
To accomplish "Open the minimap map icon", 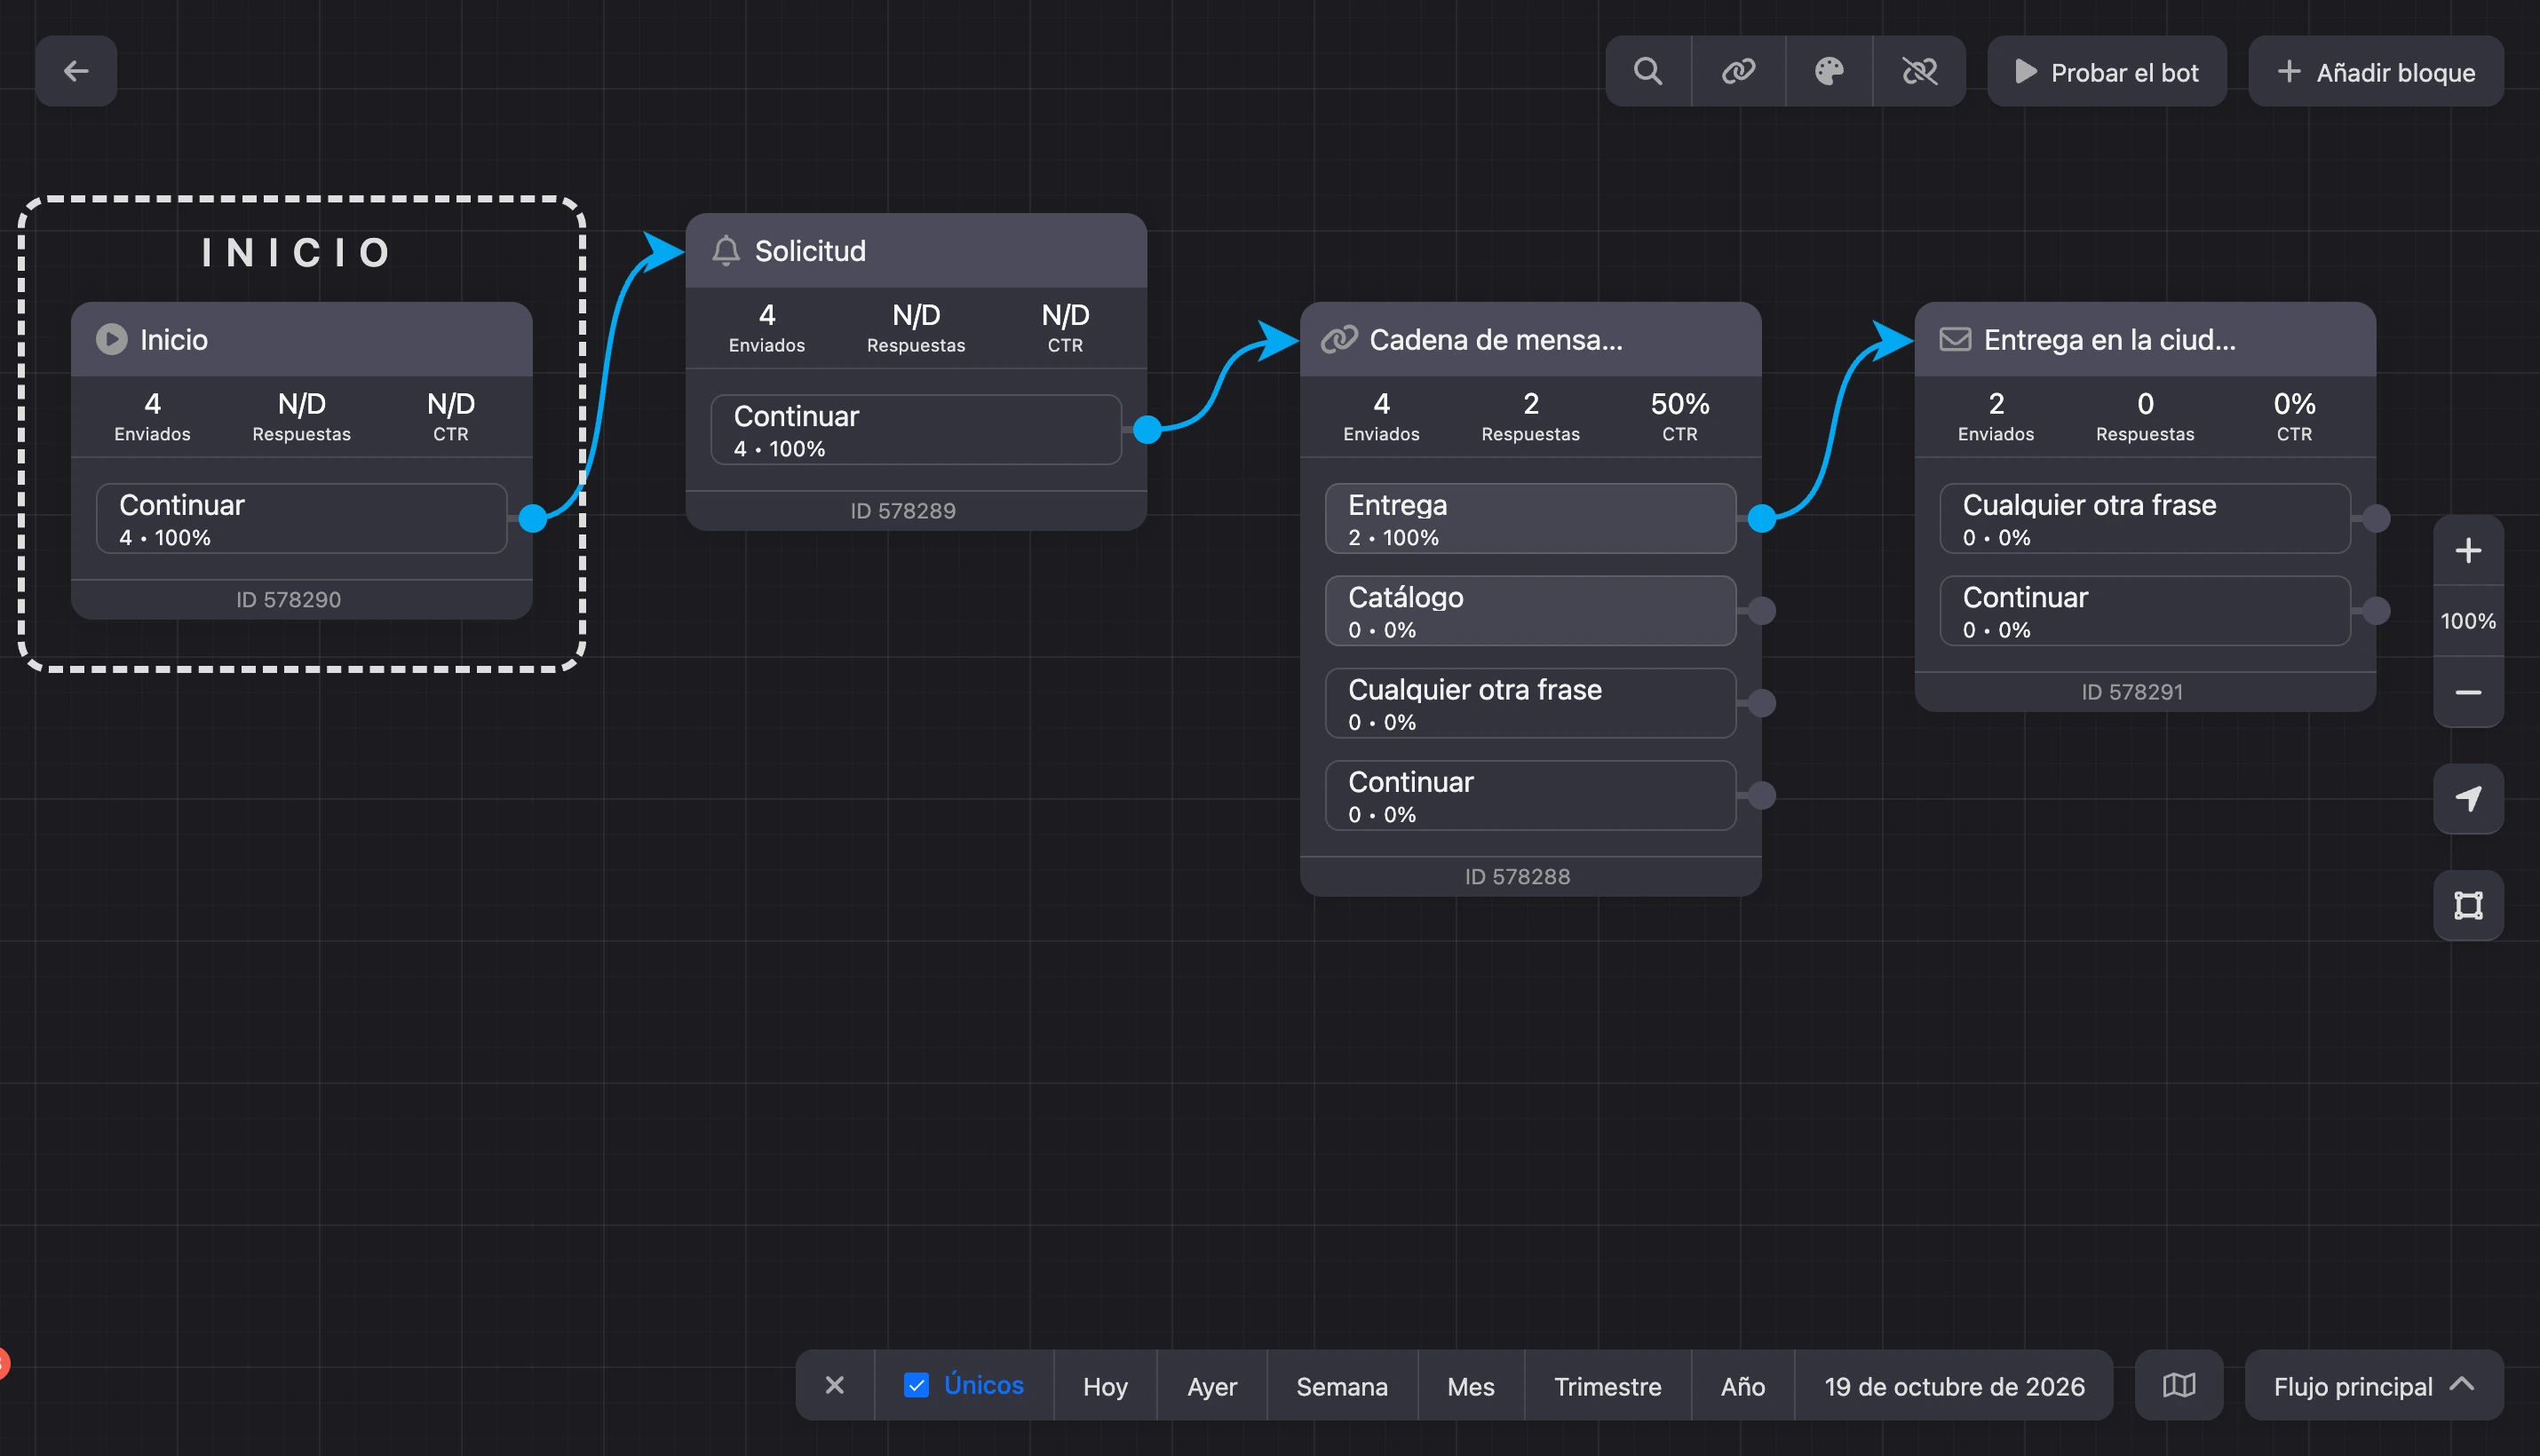I will 2178,1385.
